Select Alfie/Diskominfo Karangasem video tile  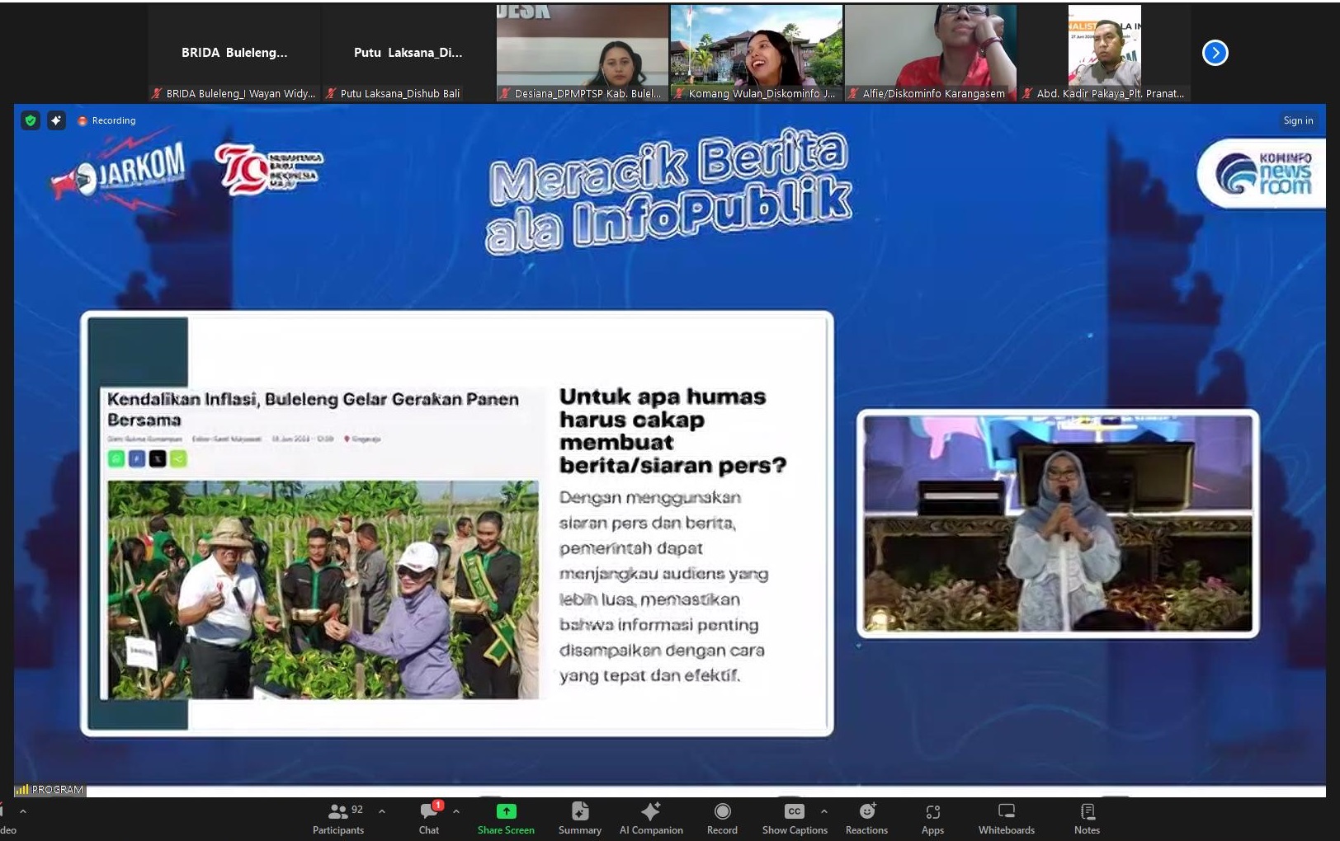coord(931,53)
